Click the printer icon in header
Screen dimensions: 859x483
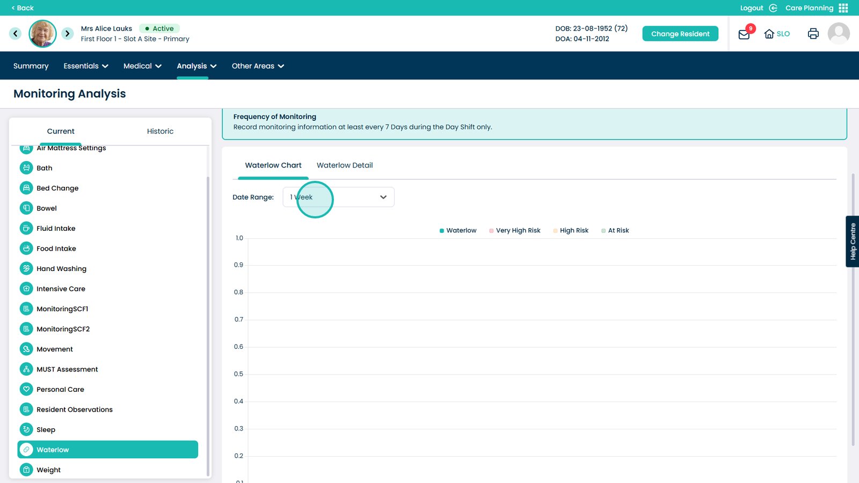813,34
